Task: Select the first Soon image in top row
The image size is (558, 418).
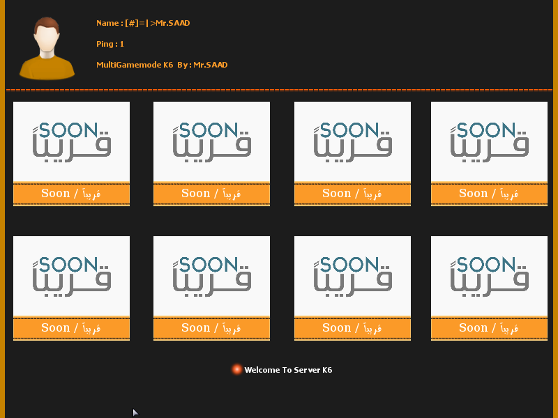Action: pyautogui.click(x=71, y=141)
